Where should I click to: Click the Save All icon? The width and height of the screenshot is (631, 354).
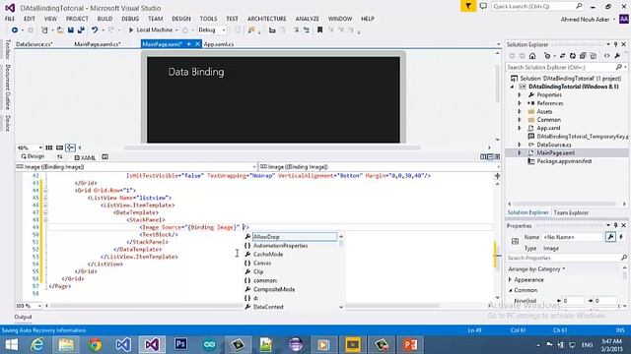[x=81, y=30]
